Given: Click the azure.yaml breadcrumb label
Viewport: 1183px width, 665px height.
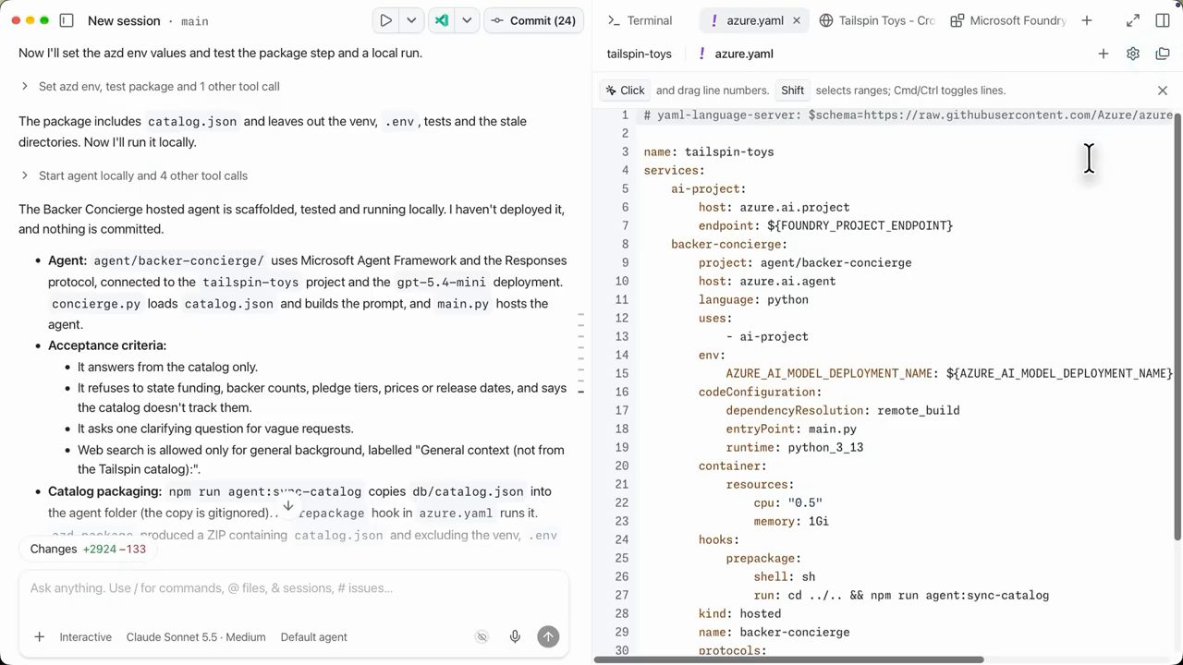Looking at the screenshot, I should (744, 54).
